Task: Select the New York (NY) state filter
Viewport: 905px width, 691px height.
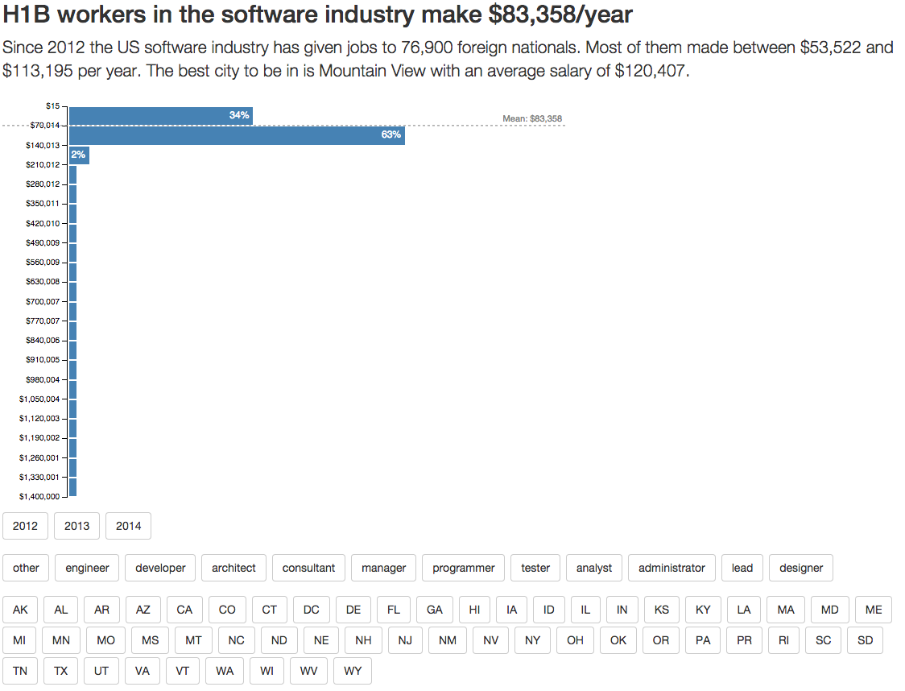Action: coord(532,640)
